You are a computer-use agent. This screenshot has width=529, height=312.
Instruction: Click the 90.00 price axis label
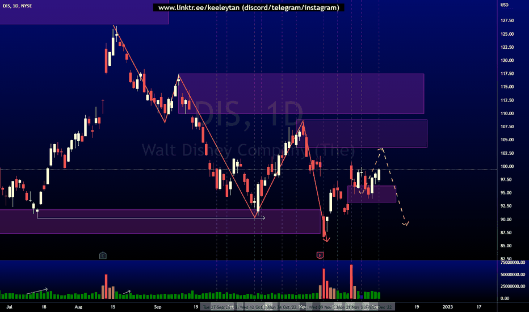[x=506, y=219]
